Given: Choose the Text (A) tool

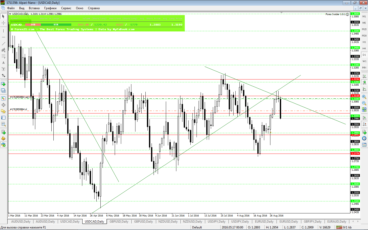Looking at the screenshot, I should [x=3, y=63].
